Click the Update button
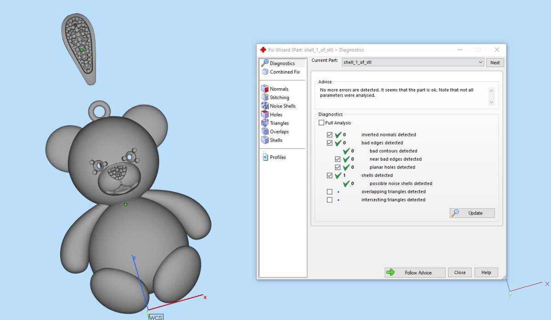 472,213
